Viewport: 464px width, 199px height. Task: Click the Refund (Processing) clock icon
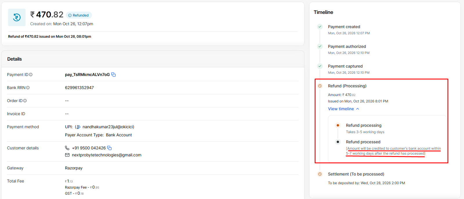320,86
